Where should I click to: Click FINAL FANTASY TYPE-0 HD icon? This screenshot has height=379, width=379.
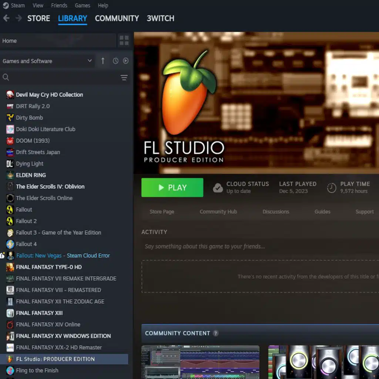pyautogui.click(x=10, y=267)
